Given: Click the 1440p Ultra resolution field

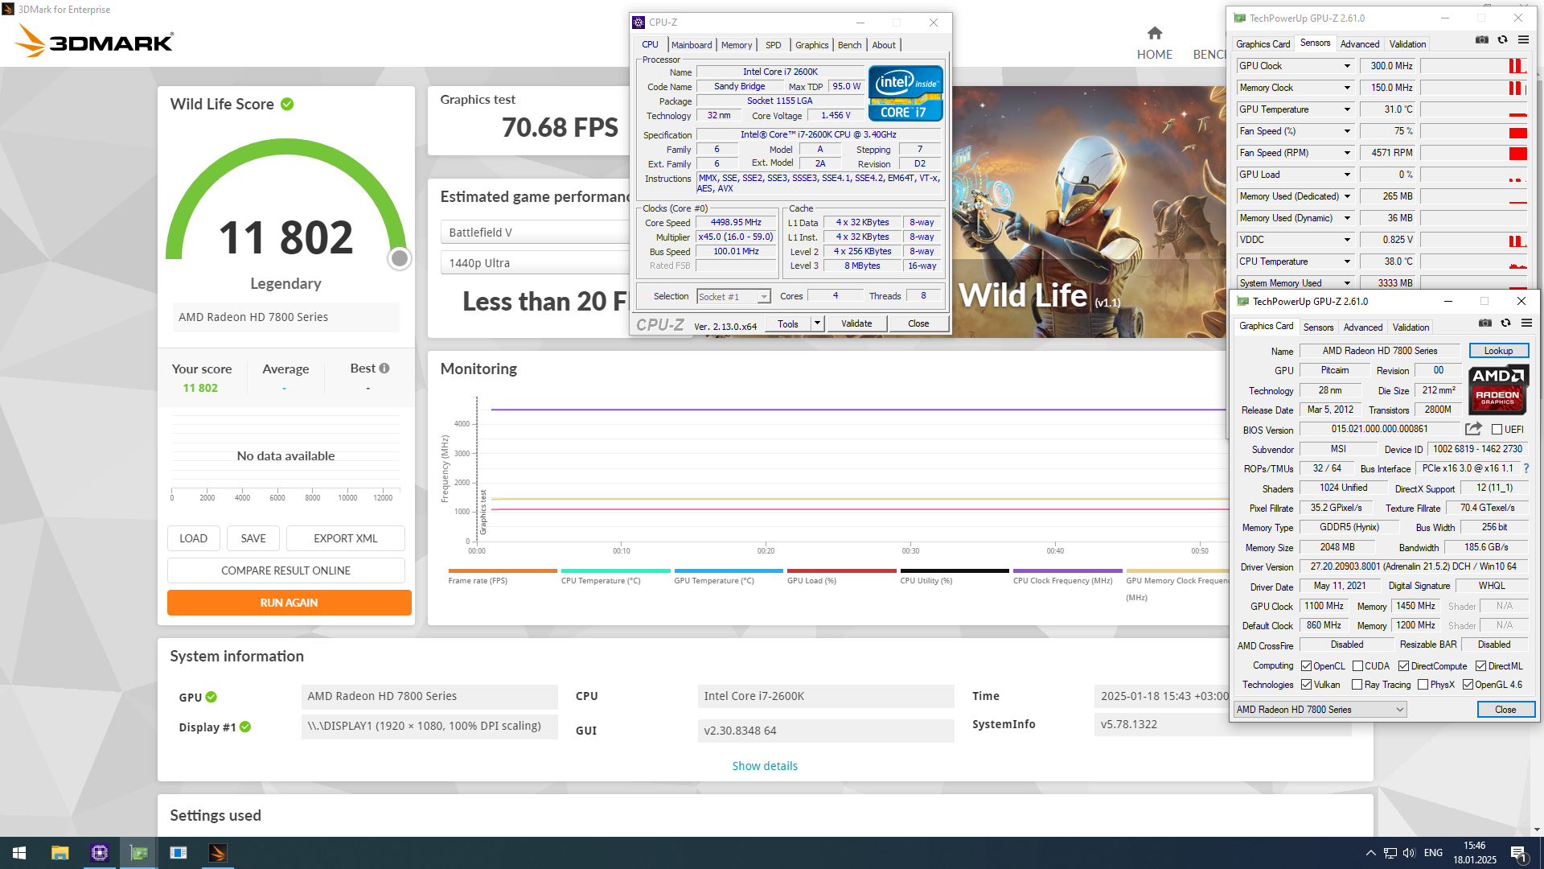Looking at the screenshot, I should point(536,263).
